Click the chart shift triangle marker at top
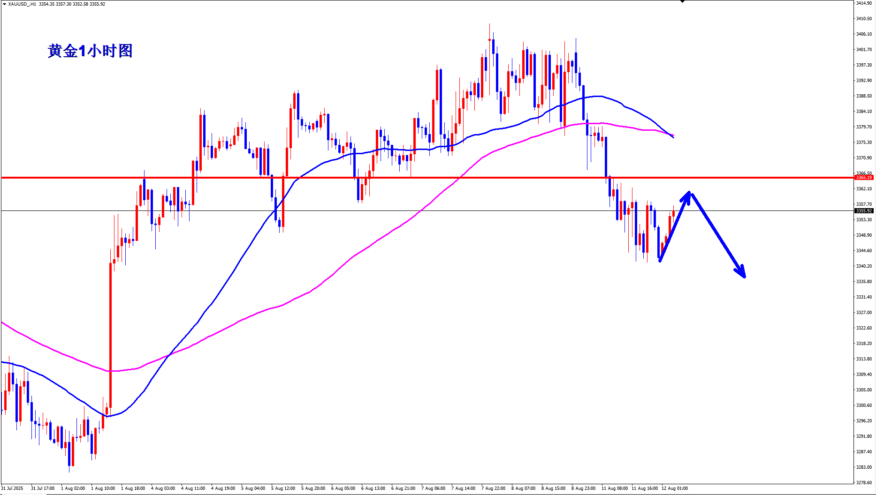This screenshot has height=495, width=876. pyautogui.click(x=683, y=1)
